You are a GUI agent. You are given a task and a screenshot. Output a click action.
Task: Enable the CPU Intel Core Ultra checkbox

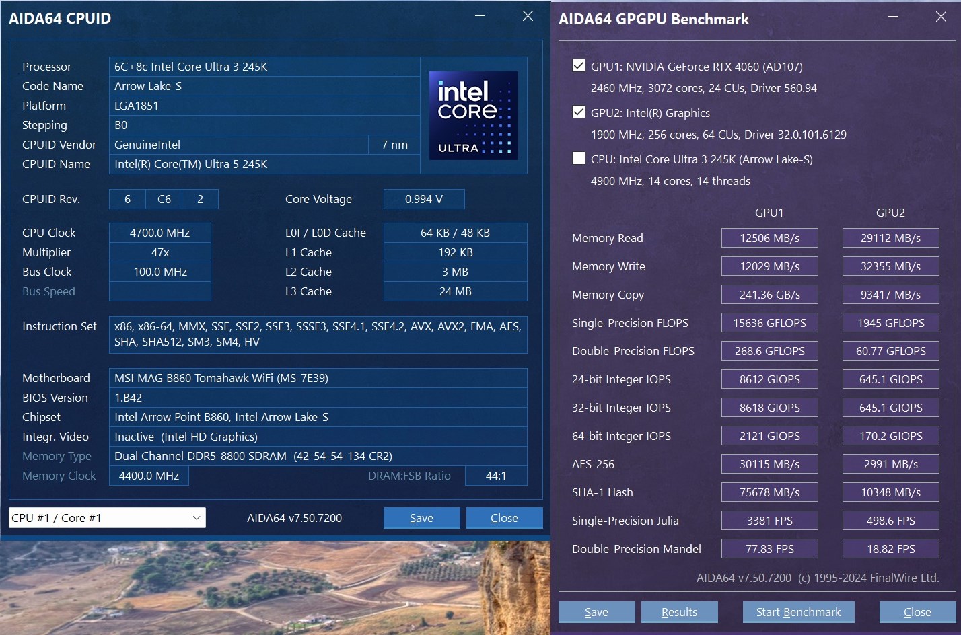tap(579, 159)
